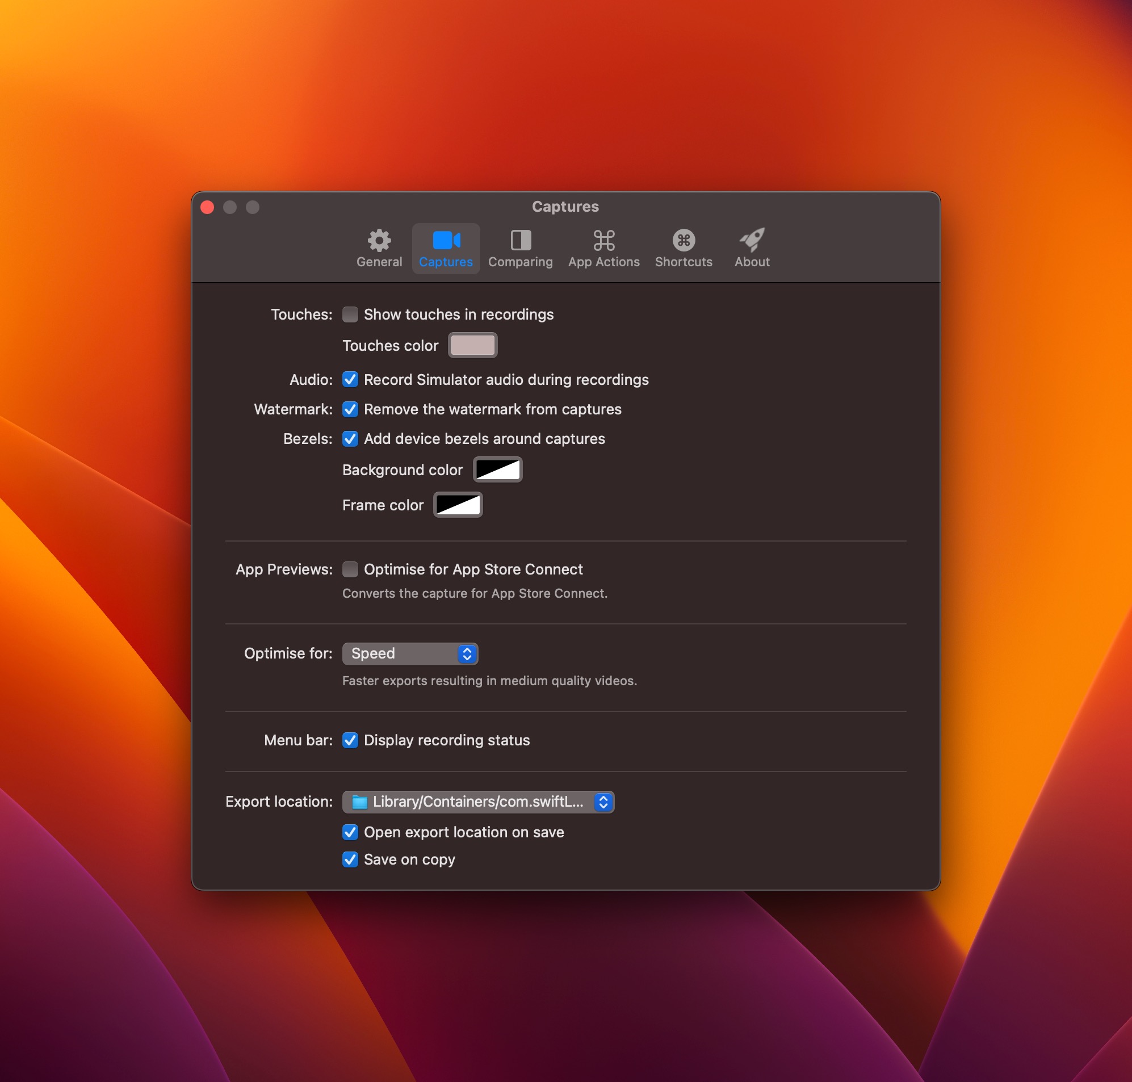Enable Show touches in recordings
The height and width of the screenshot is (1082, 1132).
[x=350, y=314]
